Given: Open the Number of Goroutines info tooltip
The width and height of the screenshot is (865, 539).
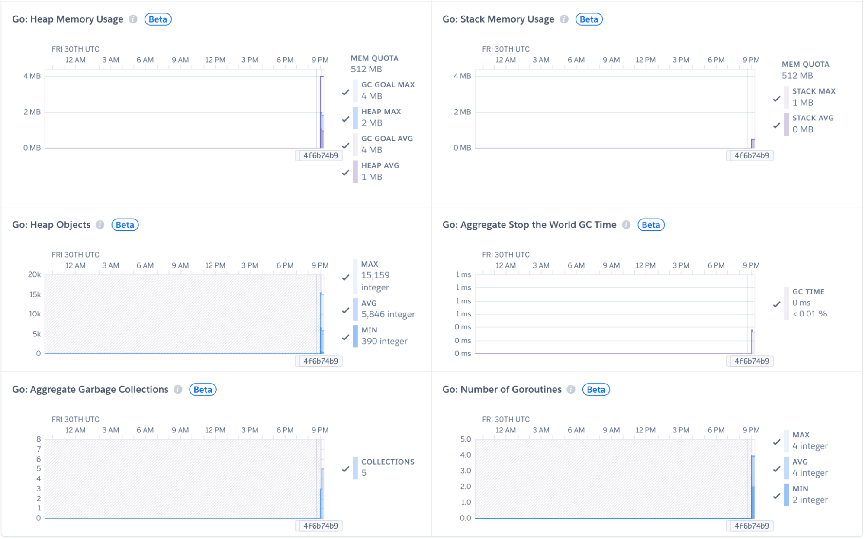Looking at the screenshot, I should tap(571, 389).
